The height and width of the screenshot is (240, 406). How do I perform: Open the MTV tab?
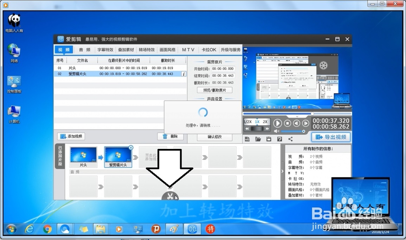point(188,50)
